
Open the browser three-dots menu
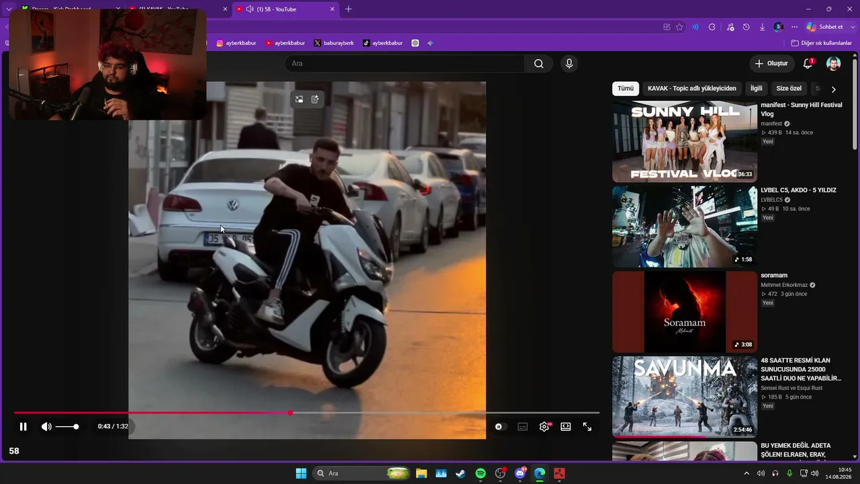pyautogui.click(x=794, y=27)
